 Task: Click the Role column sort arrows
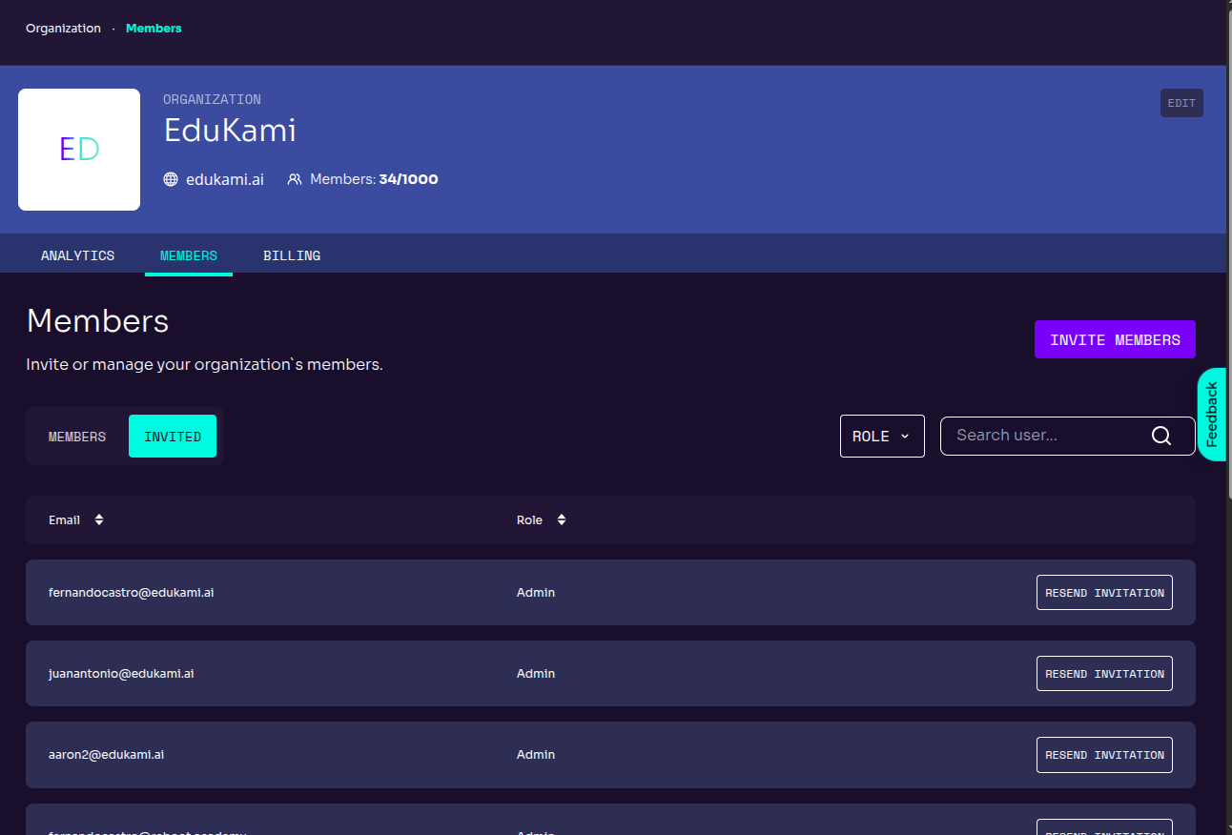click(562, 519)
